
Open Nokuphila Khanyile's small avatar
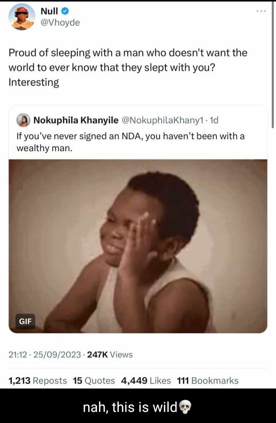(23, 120)
